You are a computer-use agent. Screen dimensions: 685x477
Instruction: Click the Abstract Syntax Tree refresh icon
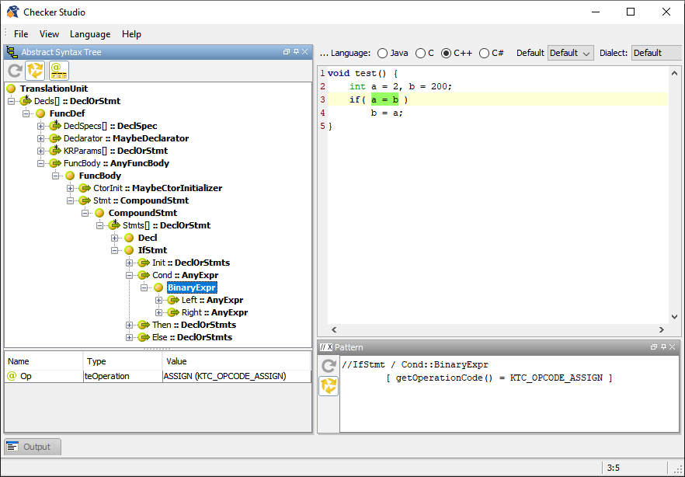[x=15, y=71]
